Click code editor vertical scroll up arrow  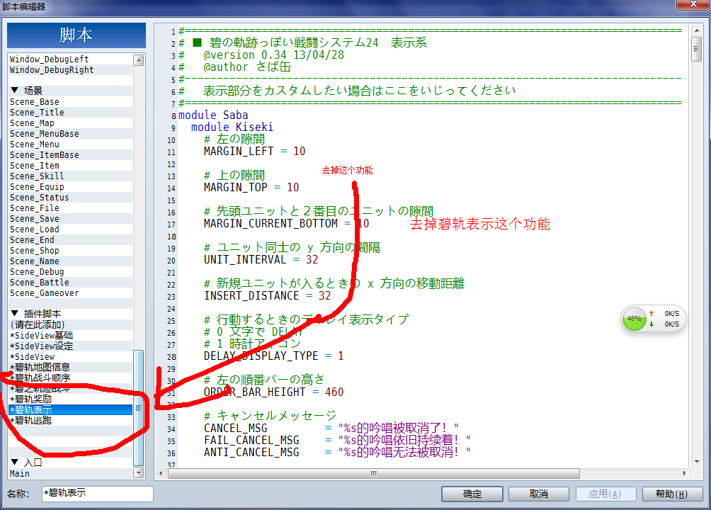[697, 31]
